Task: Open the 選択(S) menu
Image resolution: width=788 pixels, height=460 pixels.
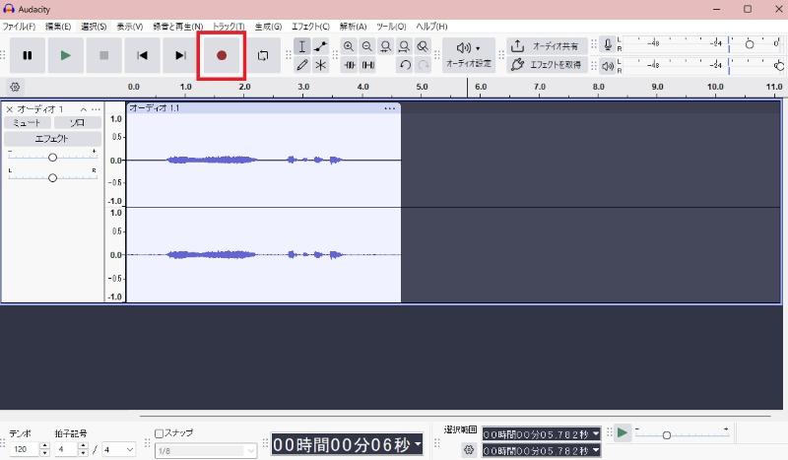Action: point(94,27)
